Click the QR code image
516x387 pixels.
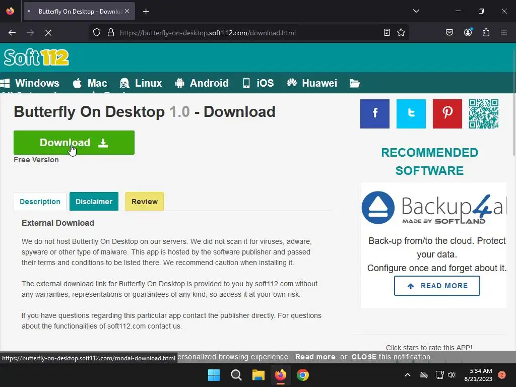(x=484, y=114)
